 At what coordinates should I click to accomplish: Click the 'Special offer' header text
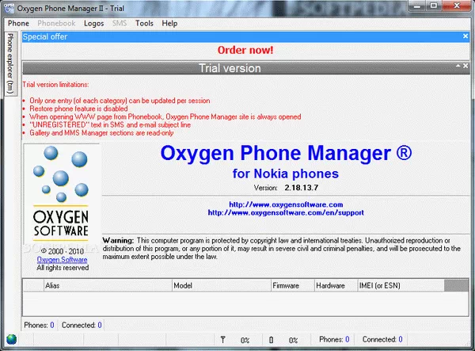(45, 36)
